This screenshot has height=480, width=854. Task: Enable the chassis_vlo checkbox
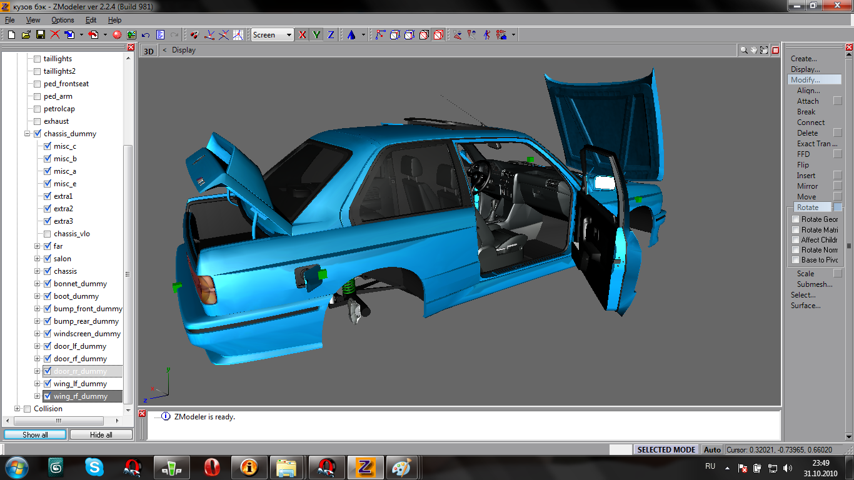tap(48, 234)
